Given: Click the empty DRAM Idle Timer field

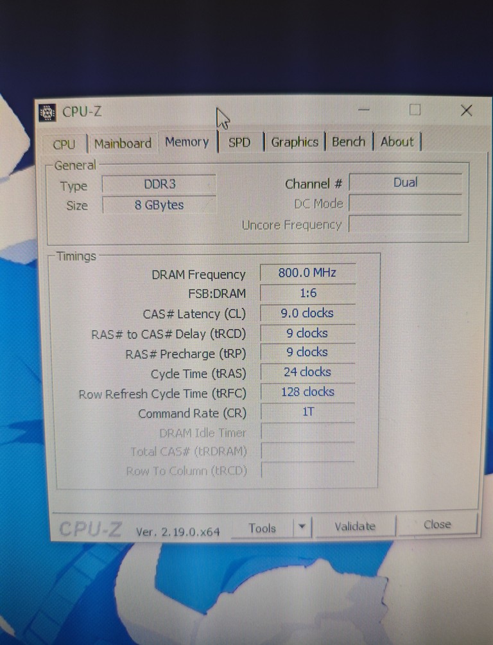Looking at the screenshot, I should (x=307, y=432).
